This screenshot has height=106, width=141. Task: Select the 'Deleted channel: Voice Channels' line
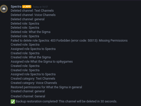(33, 15)
